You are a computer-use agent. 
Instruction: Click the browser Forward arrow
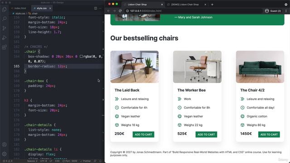pos(114,11)
